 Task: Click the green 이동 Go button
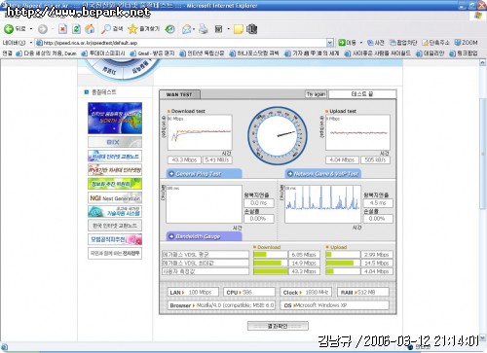pos(347,43)
